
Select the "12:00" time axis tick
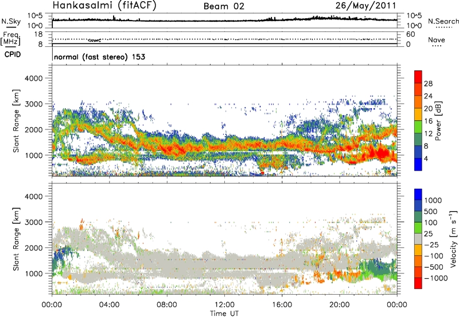224,305
